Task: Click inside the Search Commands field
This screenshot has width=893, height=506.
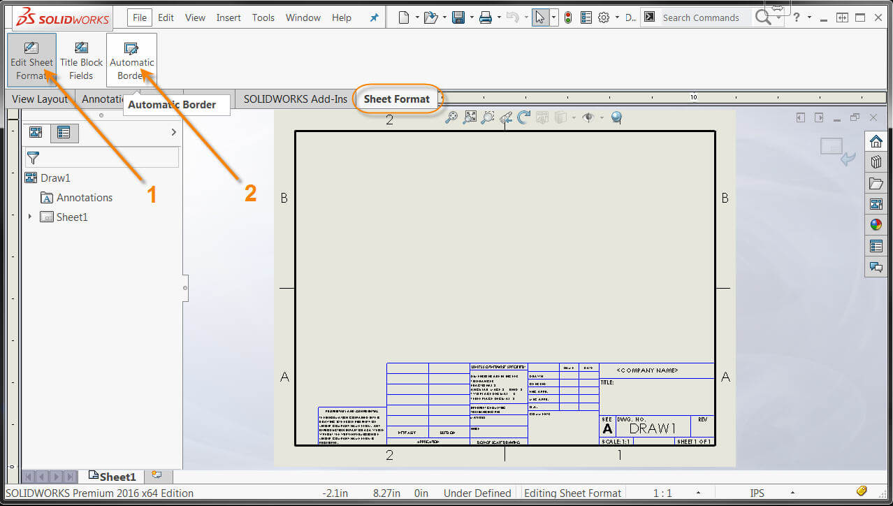Action: 702,17
